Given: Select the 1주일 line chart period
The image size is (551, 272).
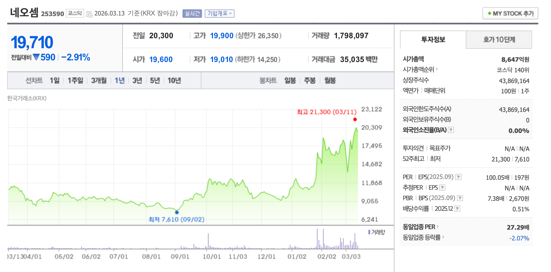Looking at the screenshot, I should [76, 81].
